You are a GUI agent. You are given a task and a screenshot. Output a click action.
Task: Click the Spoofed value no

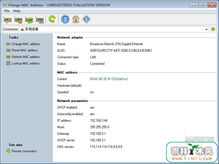92,92
